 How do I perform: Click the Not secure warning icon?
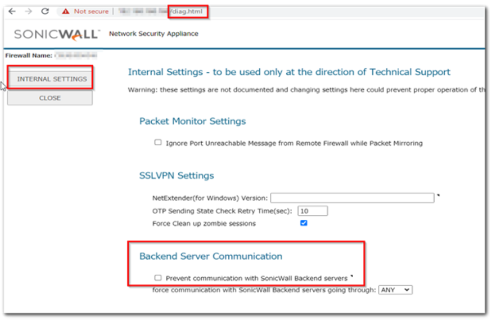(66, 12)
